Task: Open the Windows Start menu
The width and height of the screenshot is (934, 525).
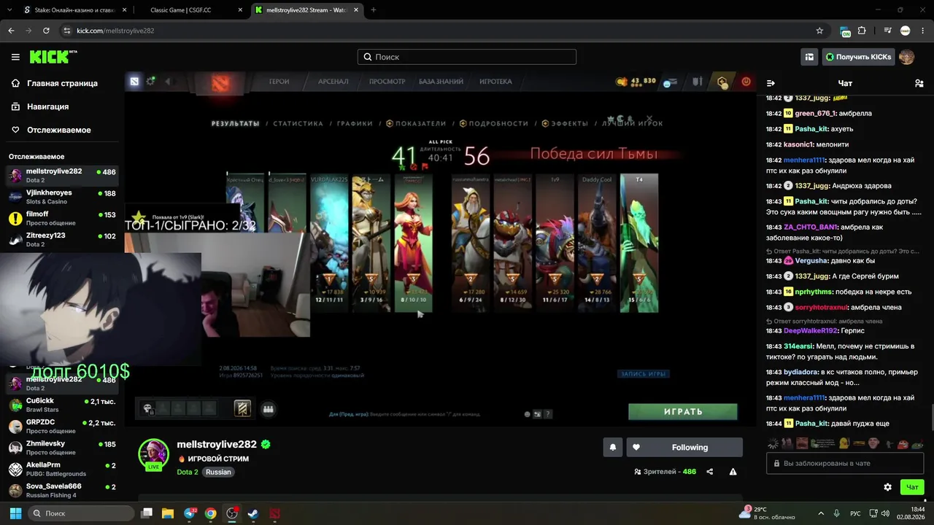Action: tap(15, 513)
